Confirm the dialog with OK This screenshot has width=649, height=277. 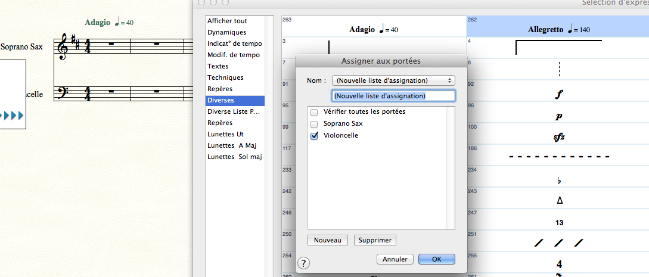coord(436,259)
